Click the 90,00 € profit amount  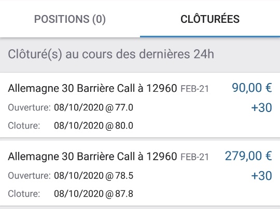(252, 88)
